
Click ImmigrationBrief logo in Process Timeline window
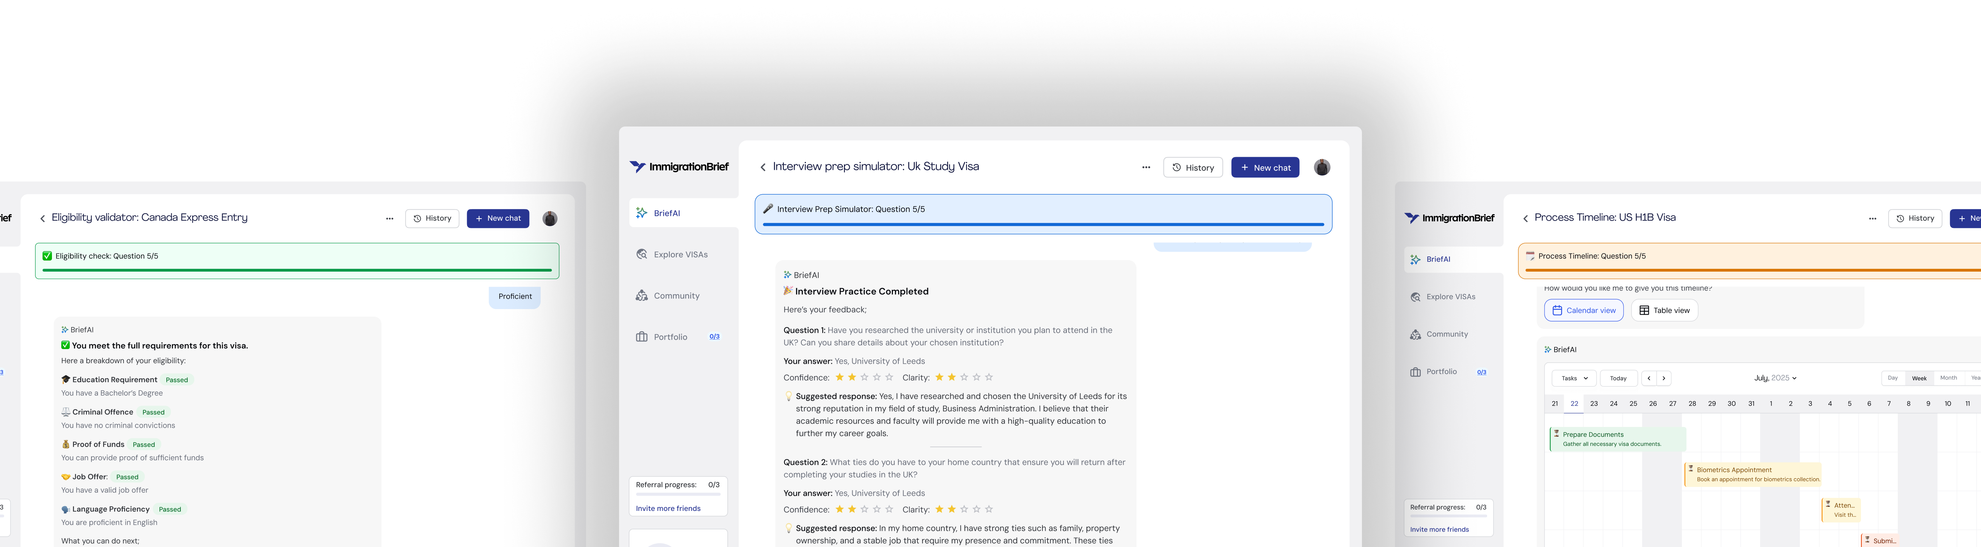(x=1450, y=218)
